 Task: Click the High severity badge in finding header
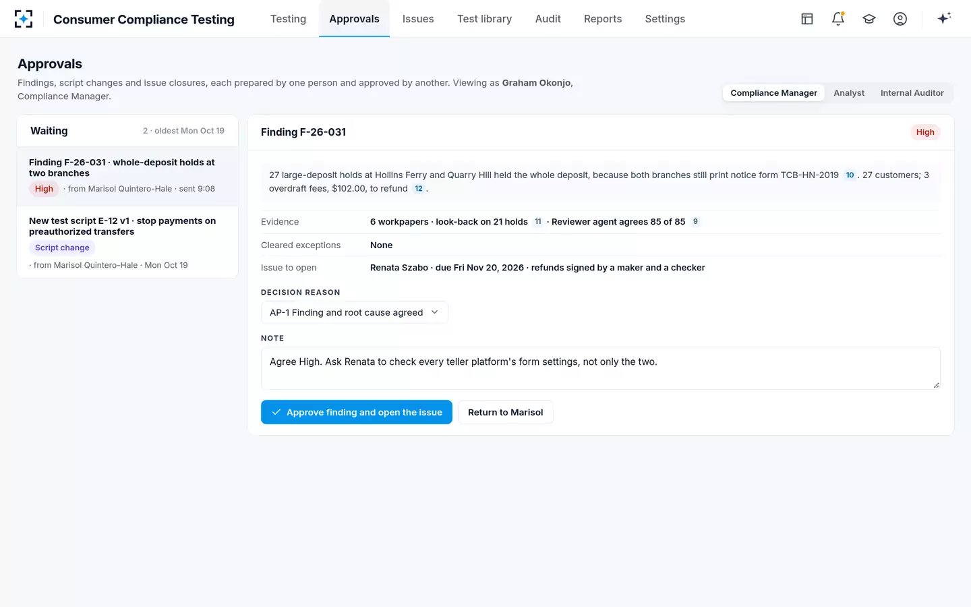click(x=925, y=132)
